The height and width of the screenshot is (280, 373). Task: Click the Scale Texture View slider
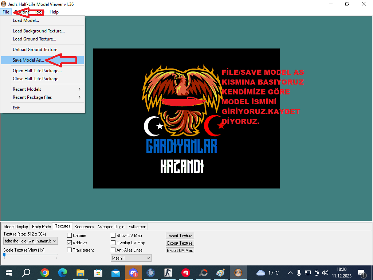(31, 255)
